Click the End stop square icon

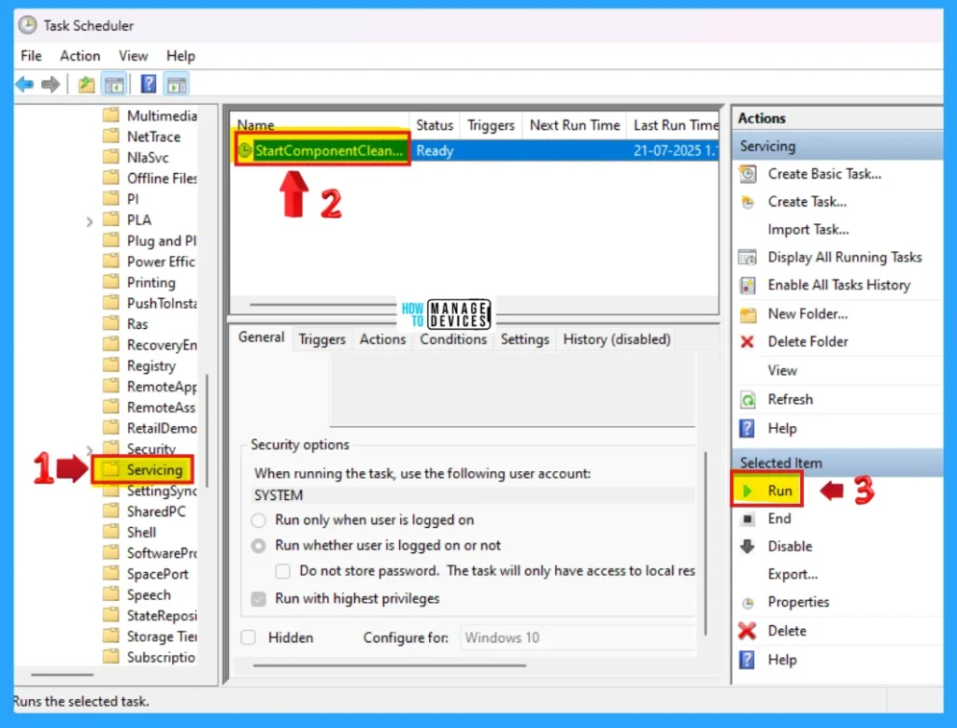pyautogui.click(x=747, y=519)
